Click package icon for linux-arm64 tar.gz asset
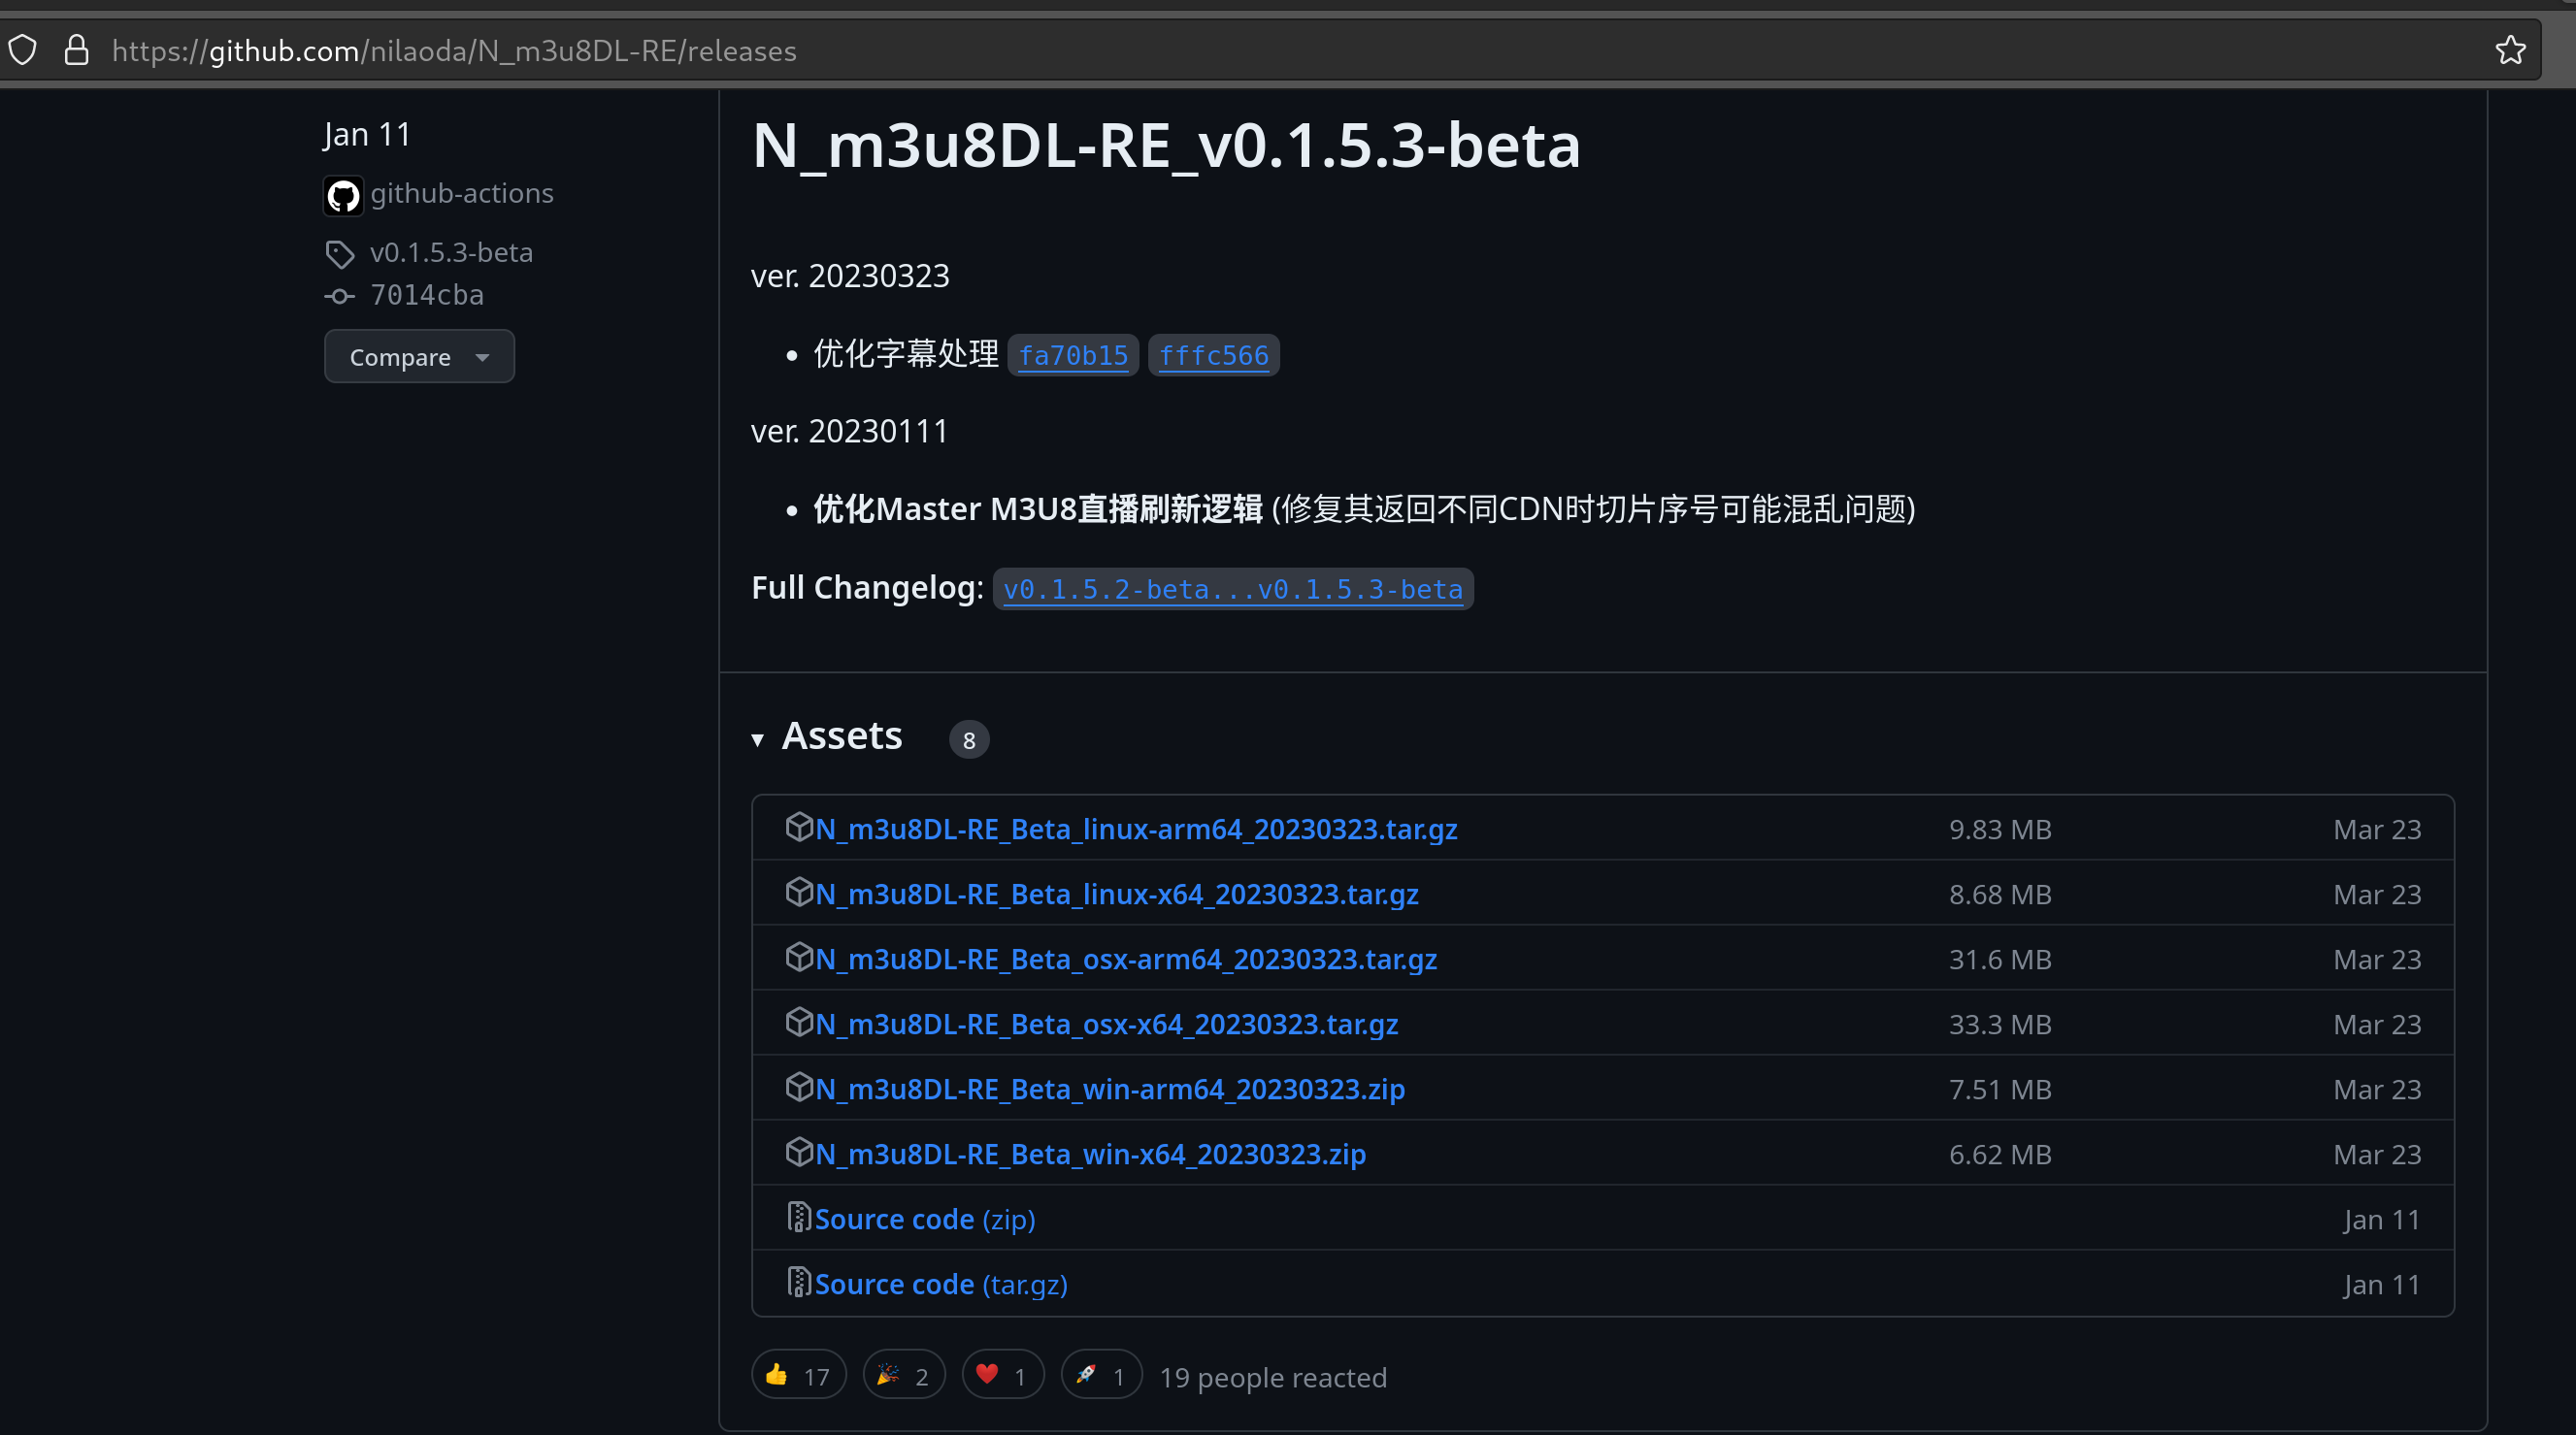This screenshot has height=1435, width=2576. coord(798,828)
